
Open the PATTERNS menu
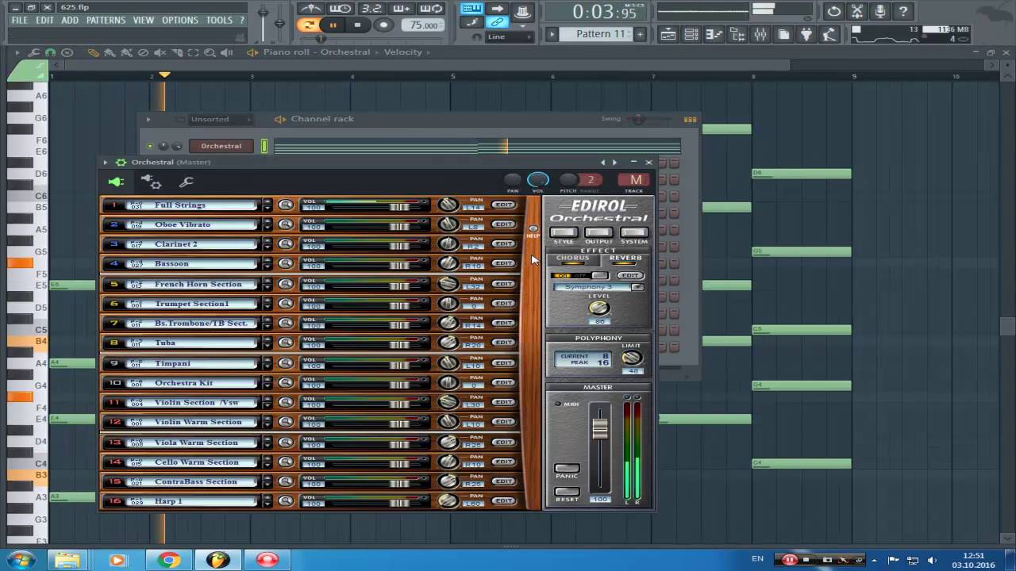(106, 21)
